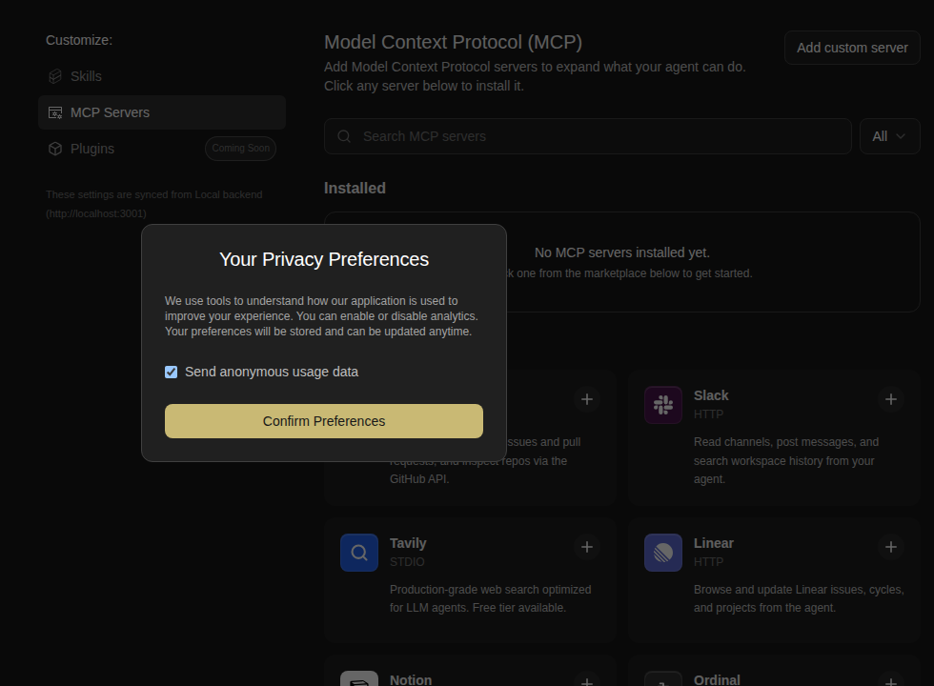Click Add custom server button
The image size is (934, 686).
click(852, 48)
